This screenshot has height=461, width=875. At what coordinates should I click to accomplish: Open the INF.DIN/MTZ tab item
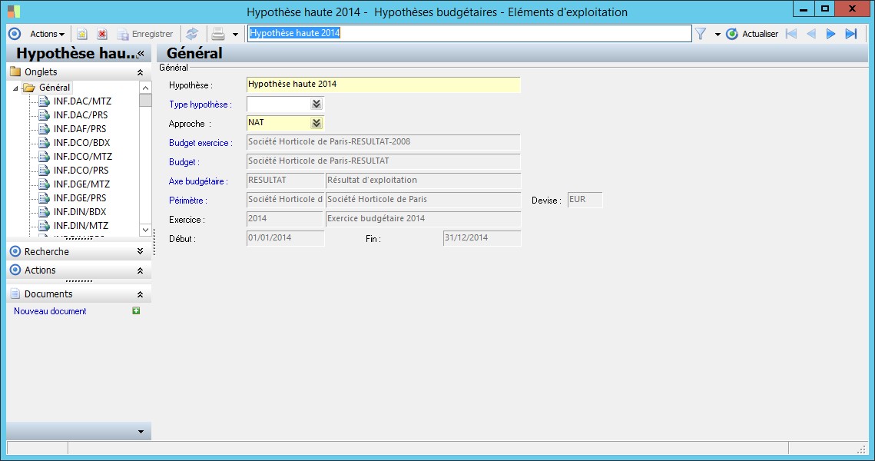pyautogui.click(x=81, y=225)
